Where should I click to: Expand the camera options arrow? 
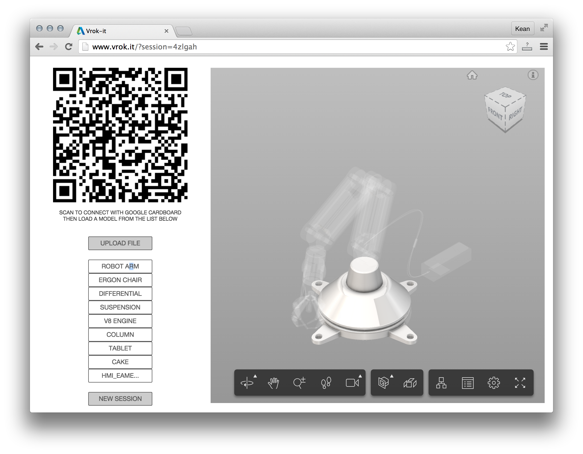coord(360,376)
